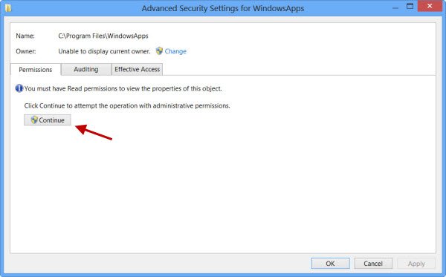Click the Name field label
This screenshot has width=446, height=277.
(x=25, y=36)
